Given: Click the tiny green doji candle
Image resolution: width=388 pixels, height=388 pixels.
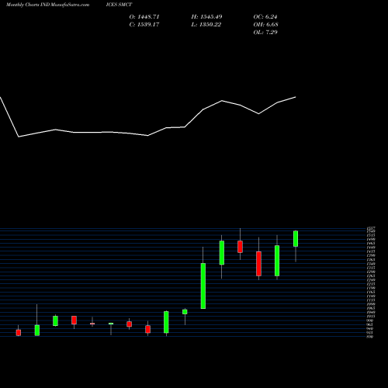Looking at the screenshot, I should pyautogui.click(x=111, y=324).
